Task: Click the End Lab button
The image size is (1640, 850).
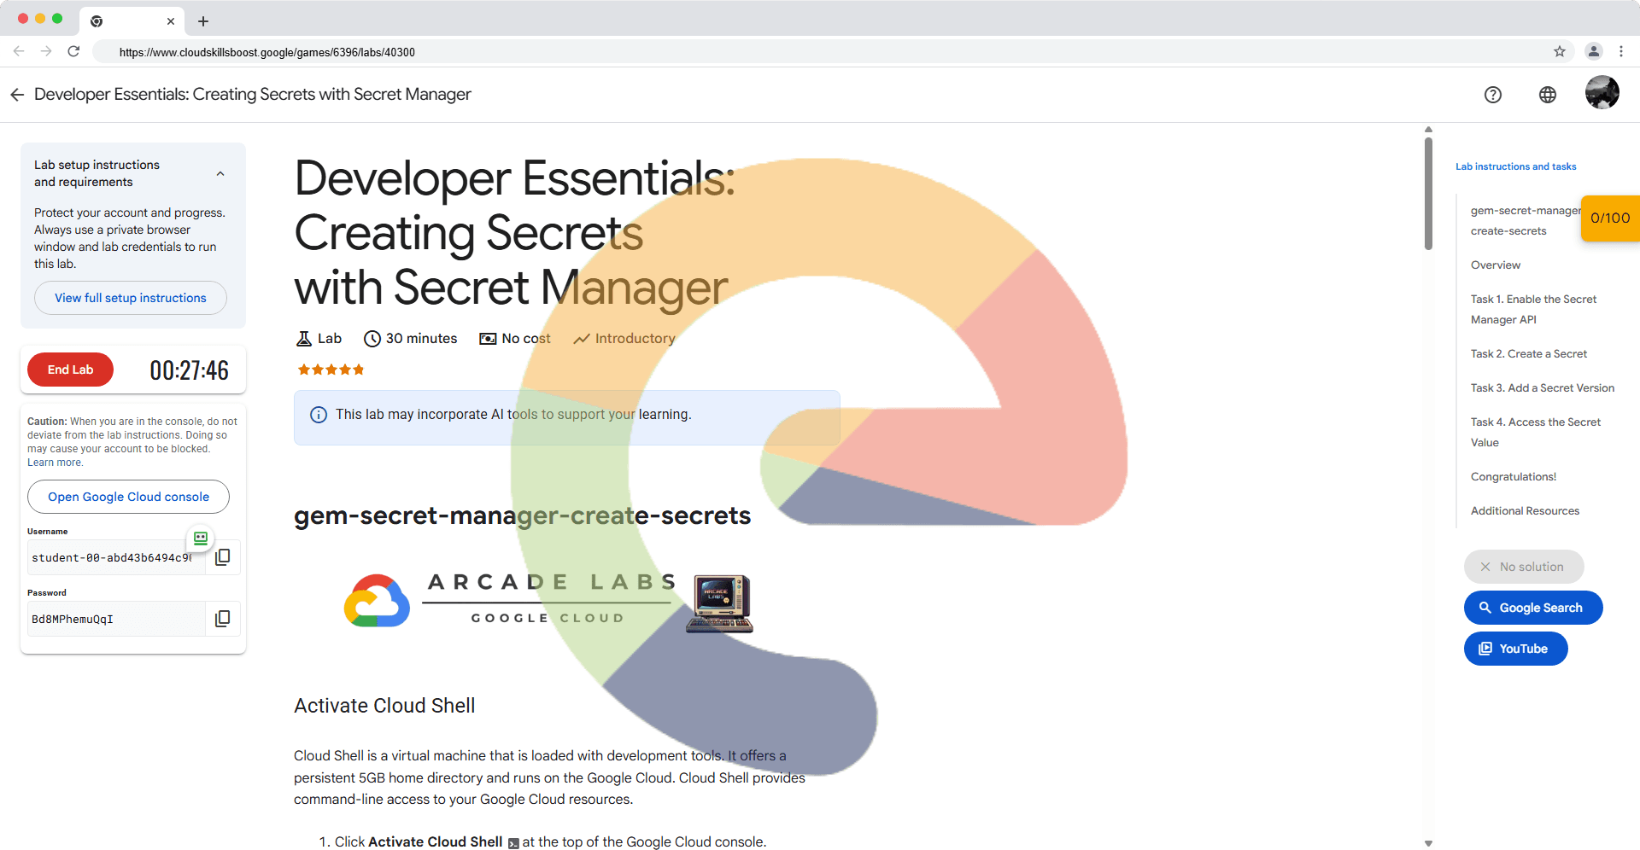Action: [x=70, y=370]
